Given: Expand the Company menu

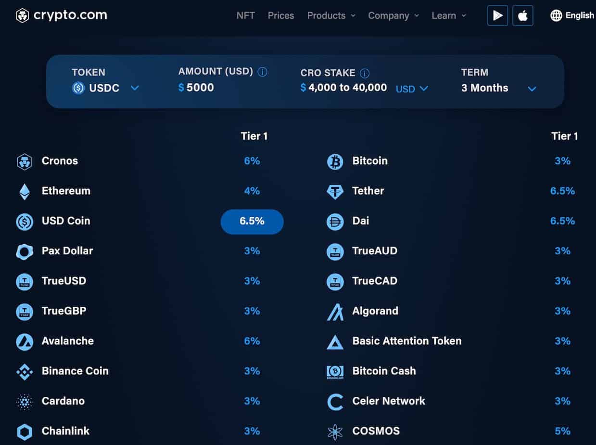Looking at the screenshot, I should pyautogui.click(x=393, y=15).
